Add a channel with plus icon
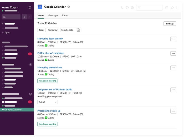The height and width of the screenshot is (138, 184). pos(30,64)
